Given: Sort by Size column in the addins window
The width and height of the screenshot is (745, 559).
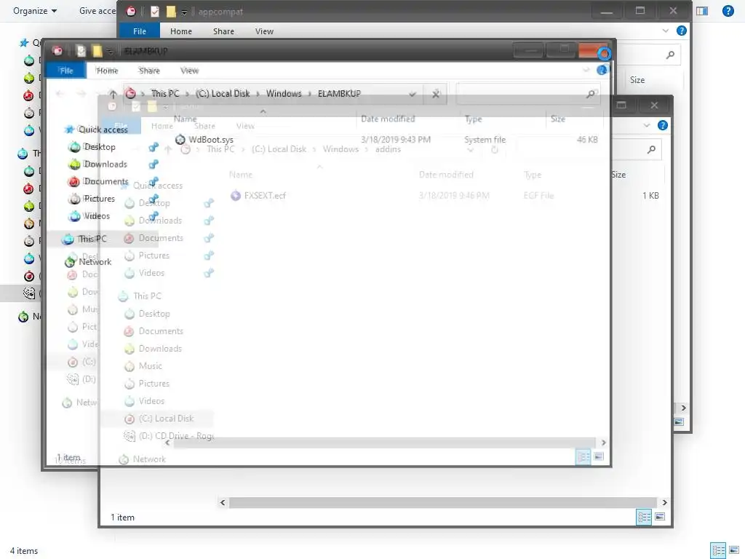Looking at the screenshot, I should (x=618, y=175).
